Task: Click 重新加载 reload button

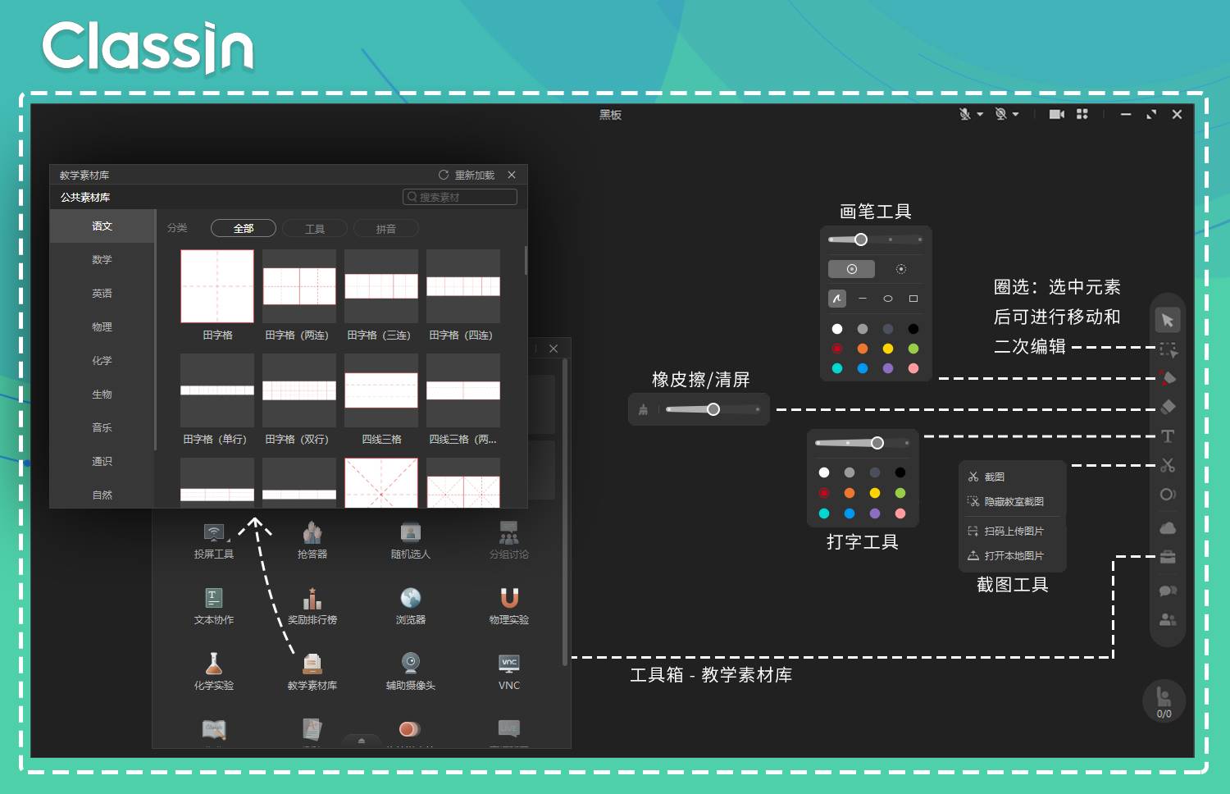Action: point(467,175)
